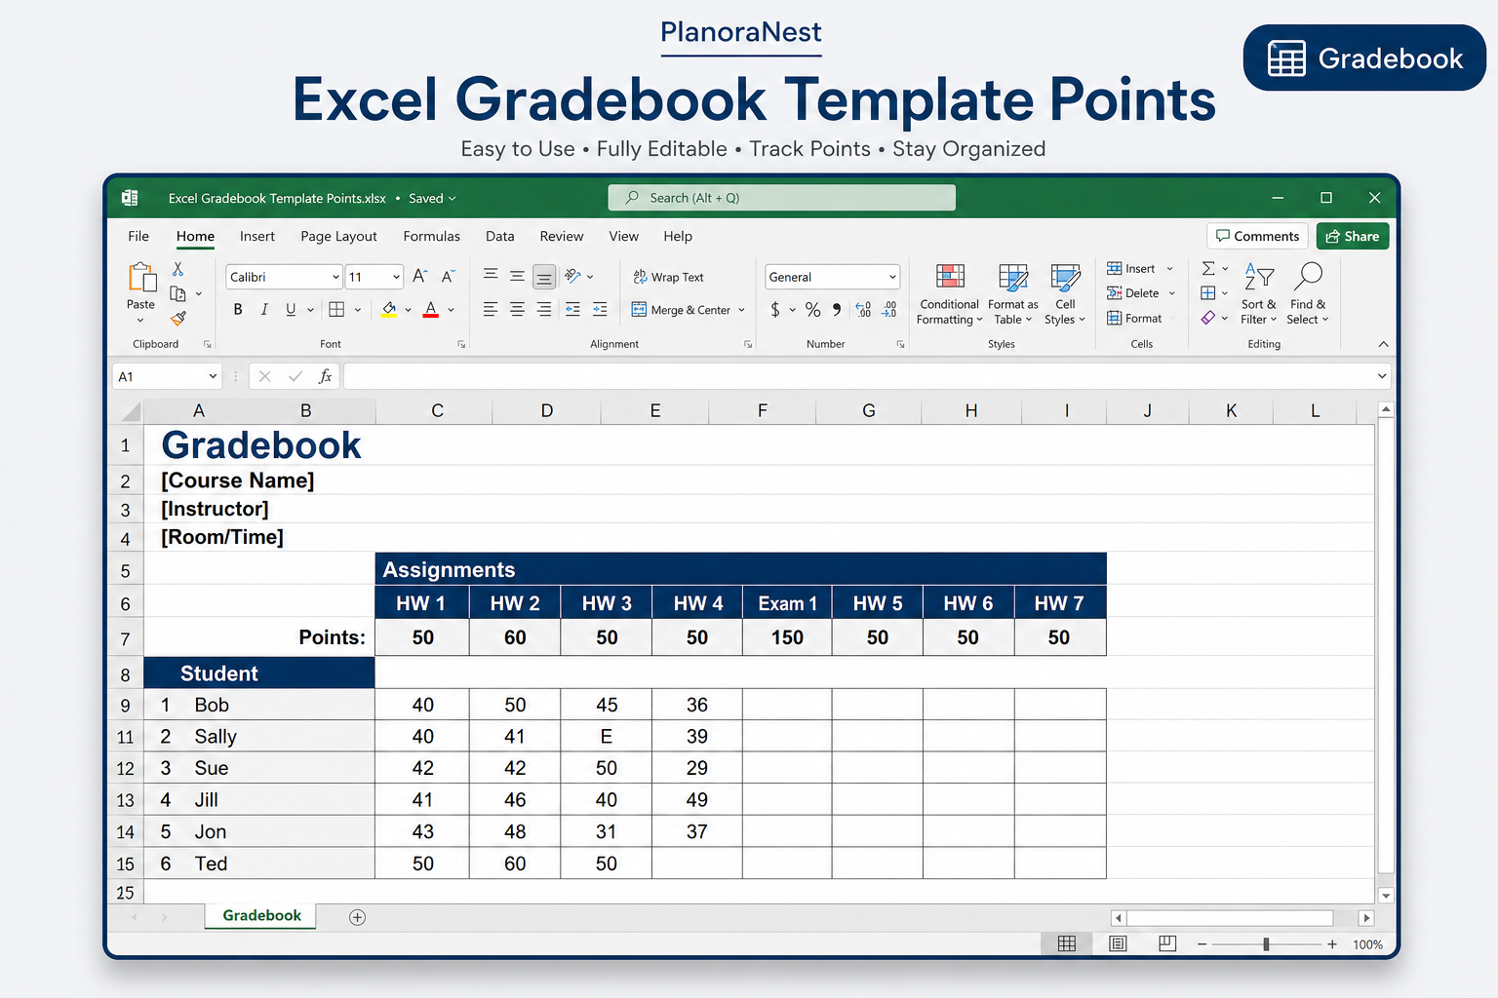Click the vertical scrollbar down arrow

click(x=1386, y=896)
